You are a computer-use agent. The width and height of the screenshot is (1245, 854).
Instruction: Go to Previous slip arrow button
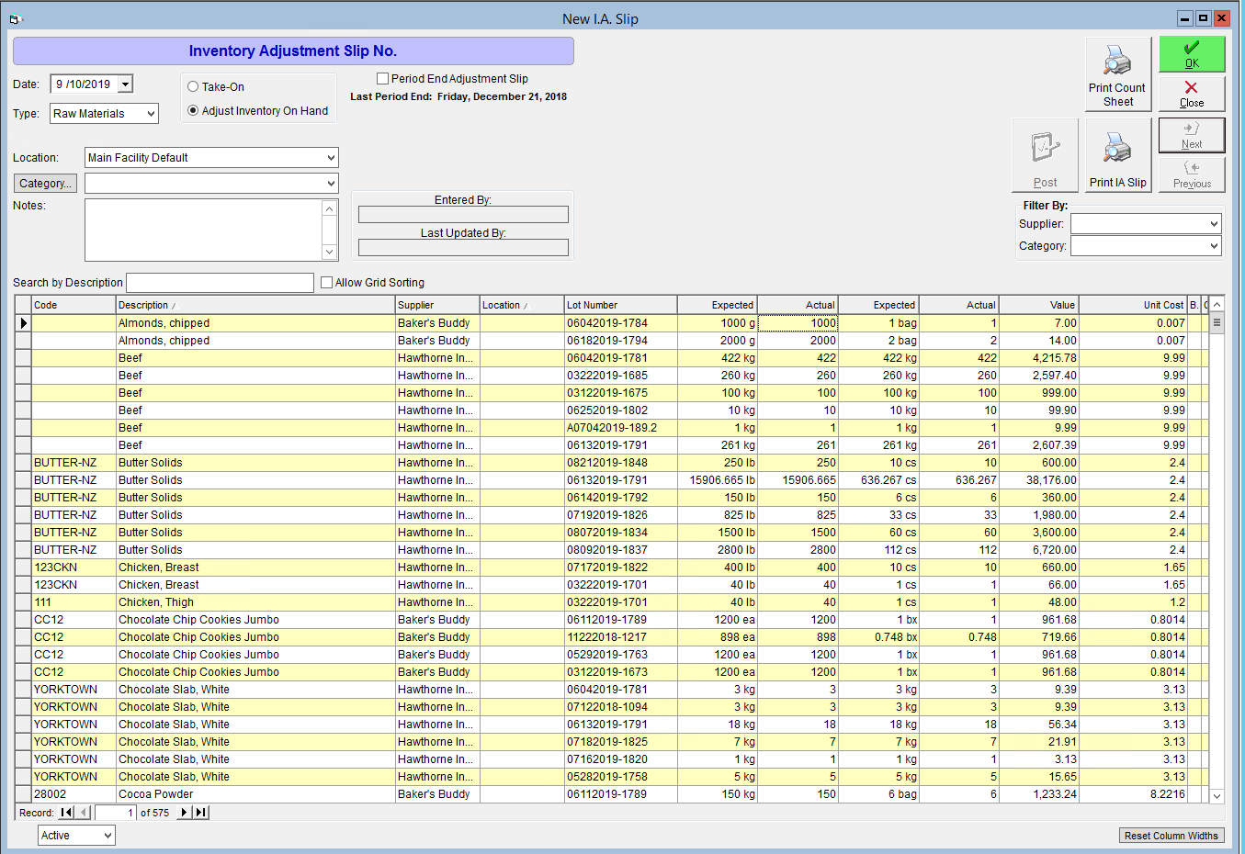(x=1192, y=174)
